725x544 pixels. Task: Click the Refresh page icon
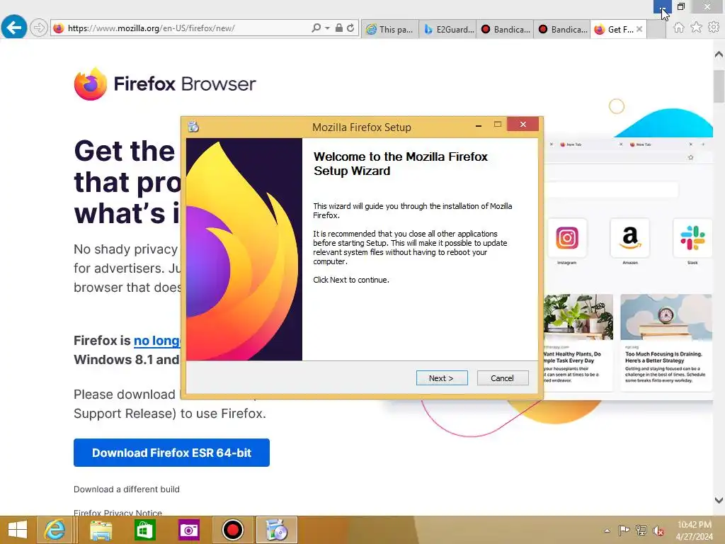[x=351, y=28]
